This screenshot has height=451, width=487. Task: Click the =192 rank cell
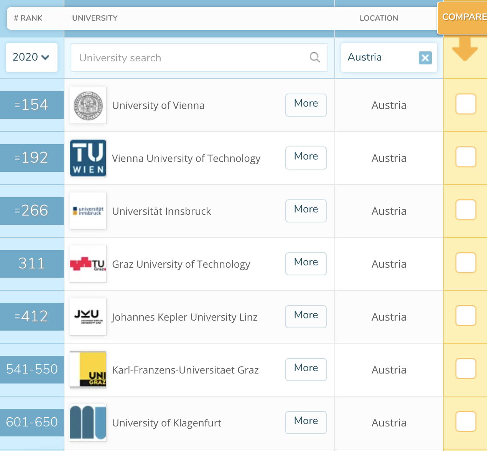click(32, 158)
